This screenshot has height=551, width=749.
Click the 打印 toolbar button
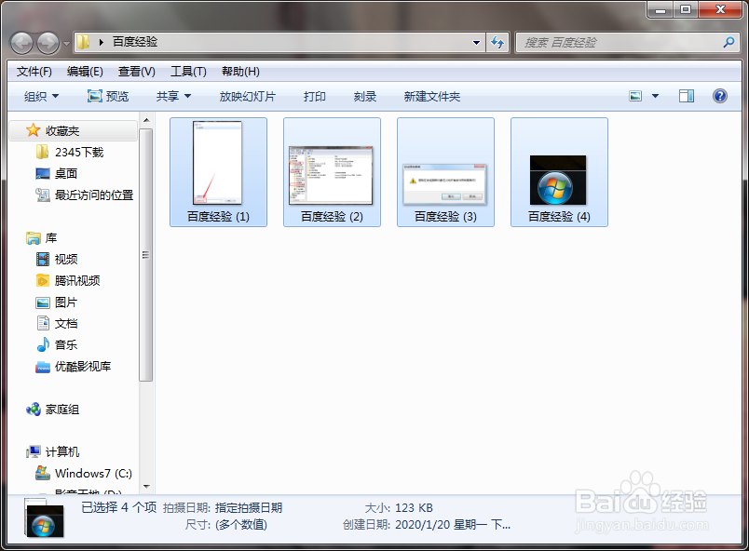click(314, 97)
